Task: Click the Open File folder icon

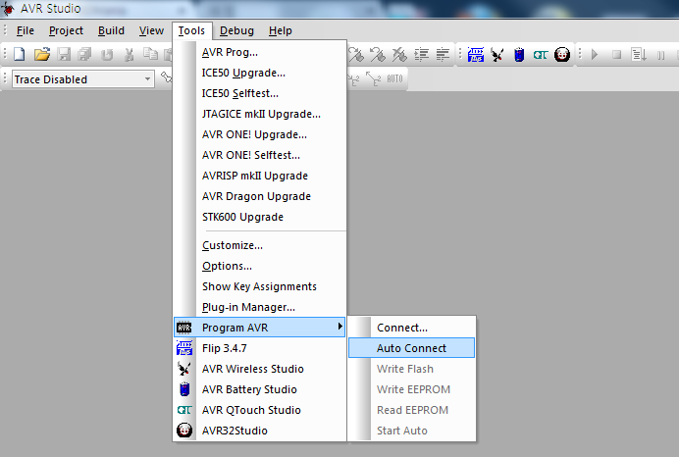Action: click(x=42, y=55)
